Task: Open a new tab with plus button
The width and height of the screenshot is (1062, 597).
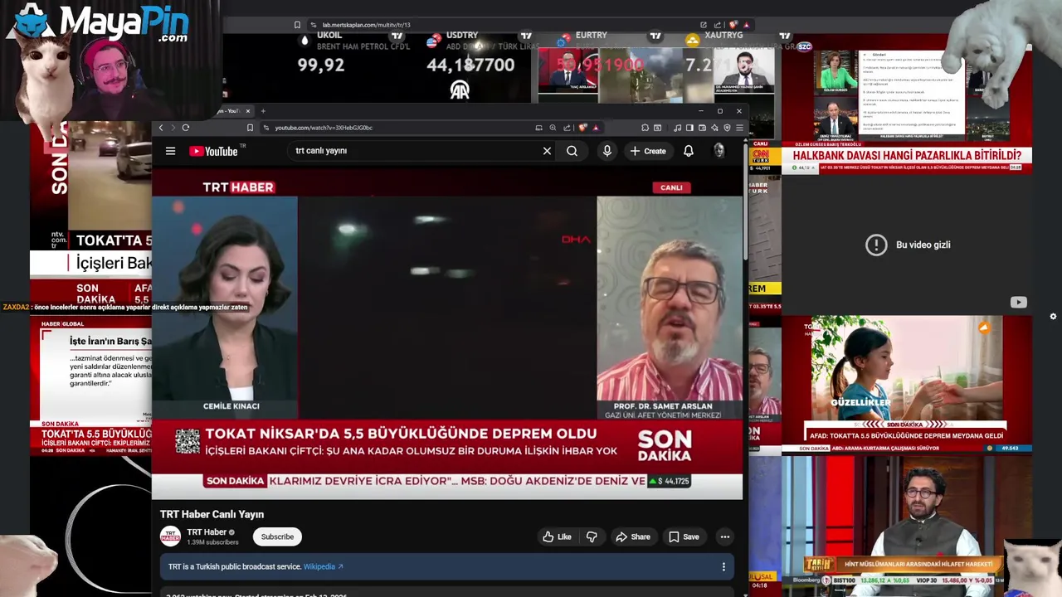Action: tap(263, 111)
